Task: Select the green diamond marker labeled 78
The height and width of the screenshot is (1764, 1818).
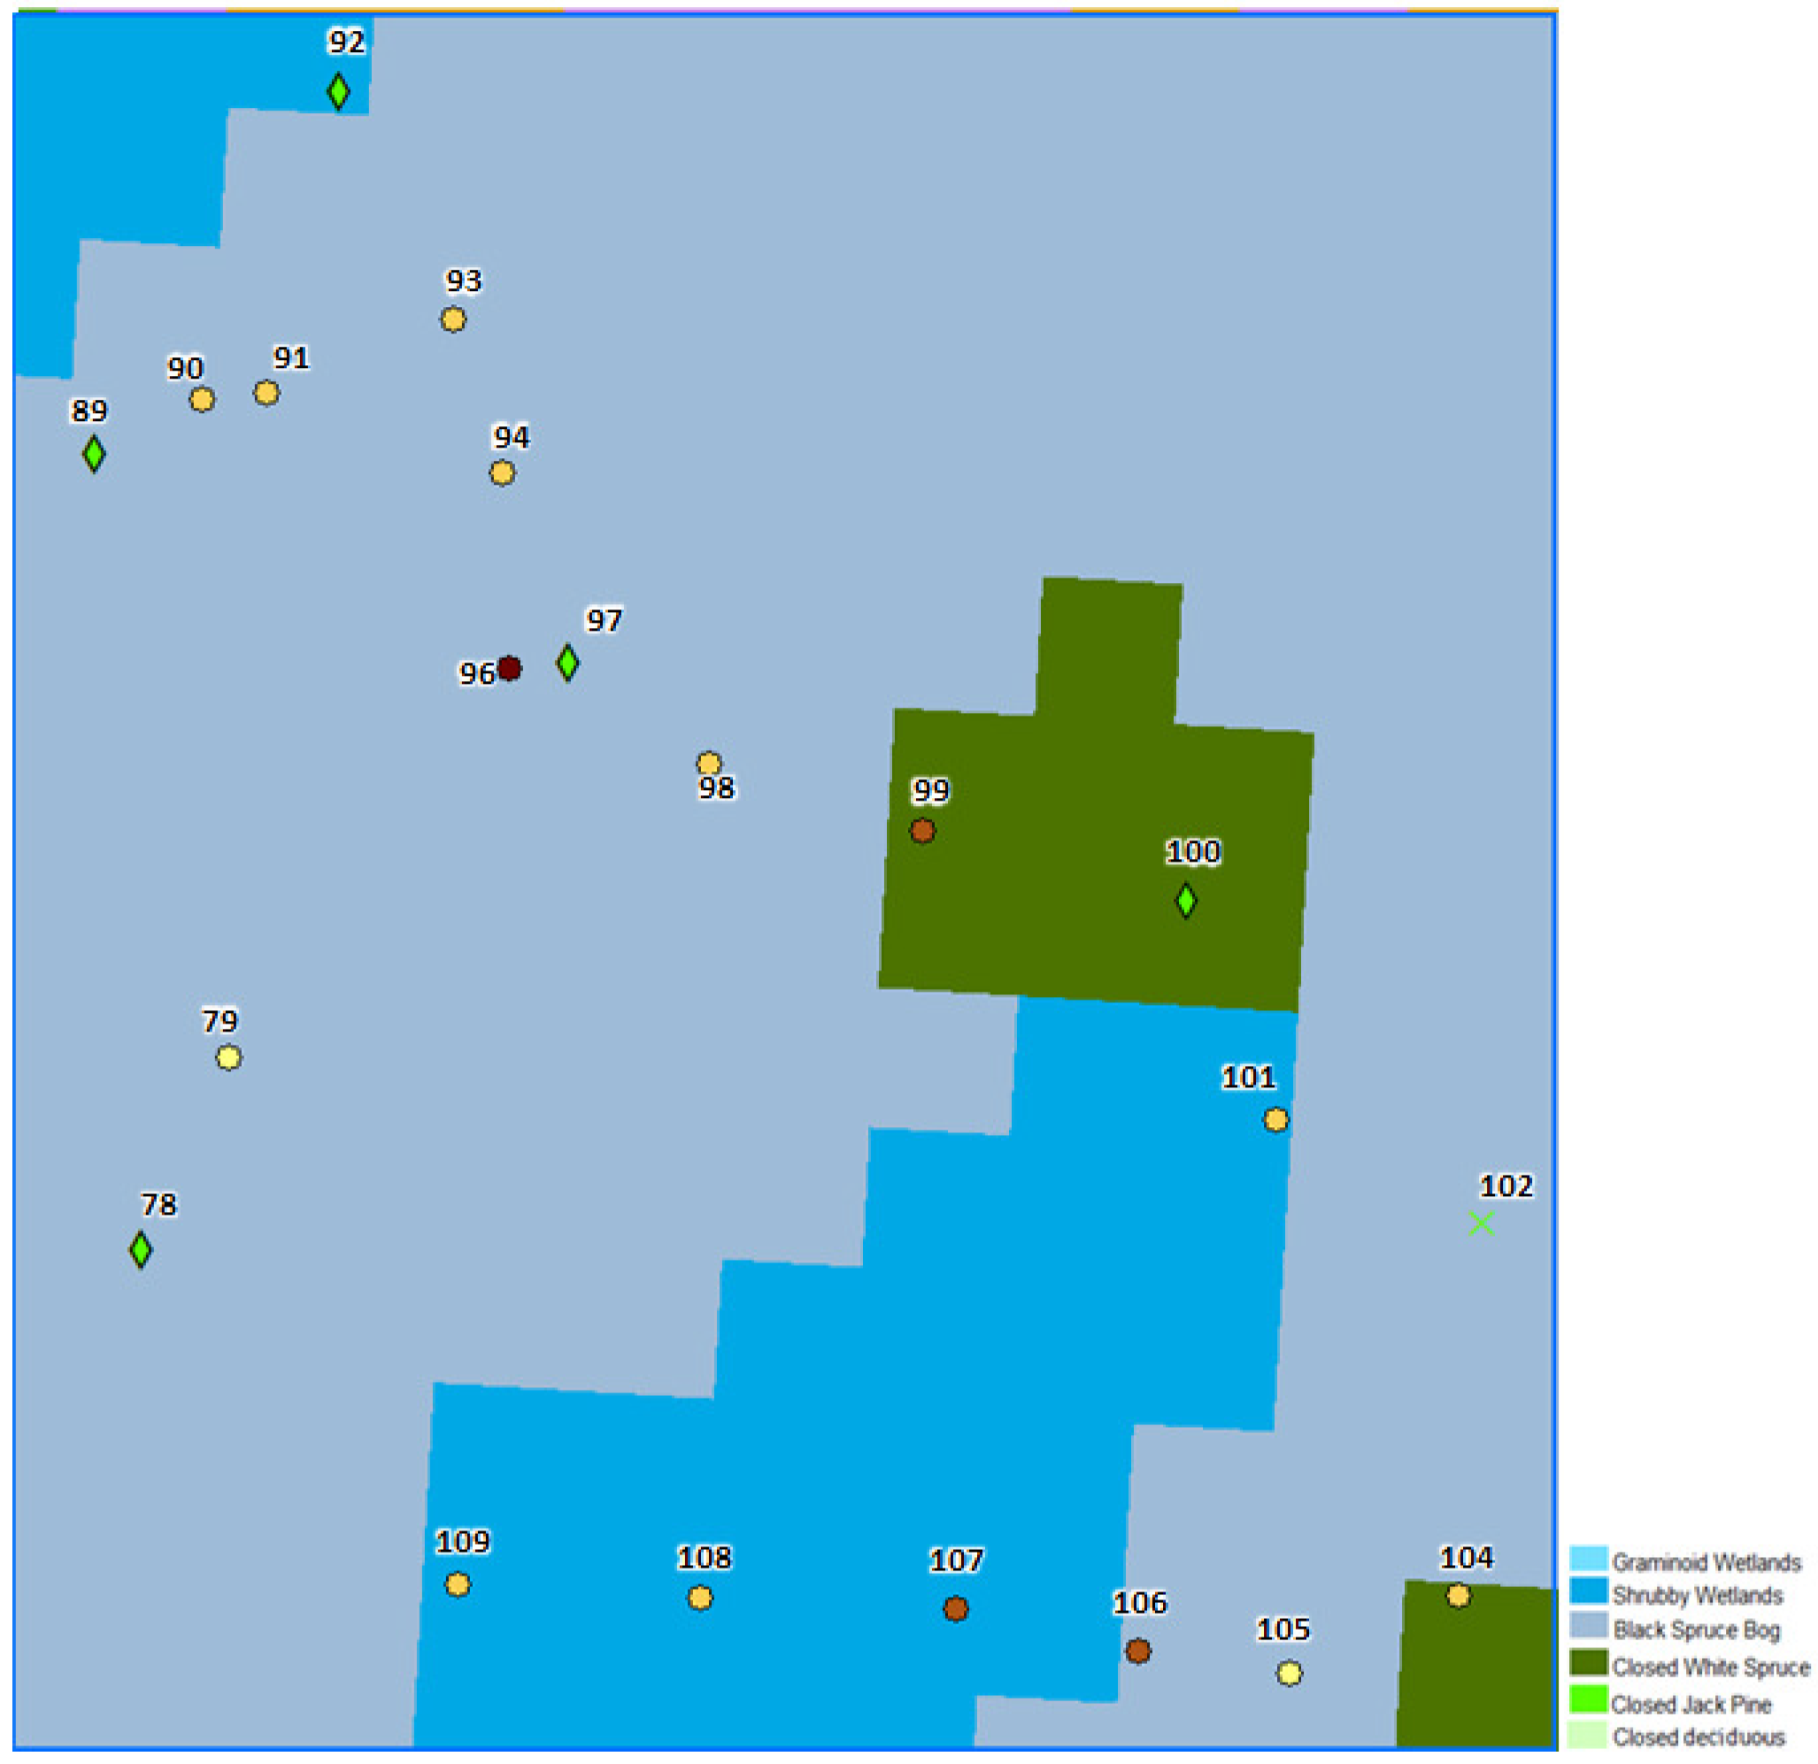Action: pyautogui.click(x=140, y=1251)
